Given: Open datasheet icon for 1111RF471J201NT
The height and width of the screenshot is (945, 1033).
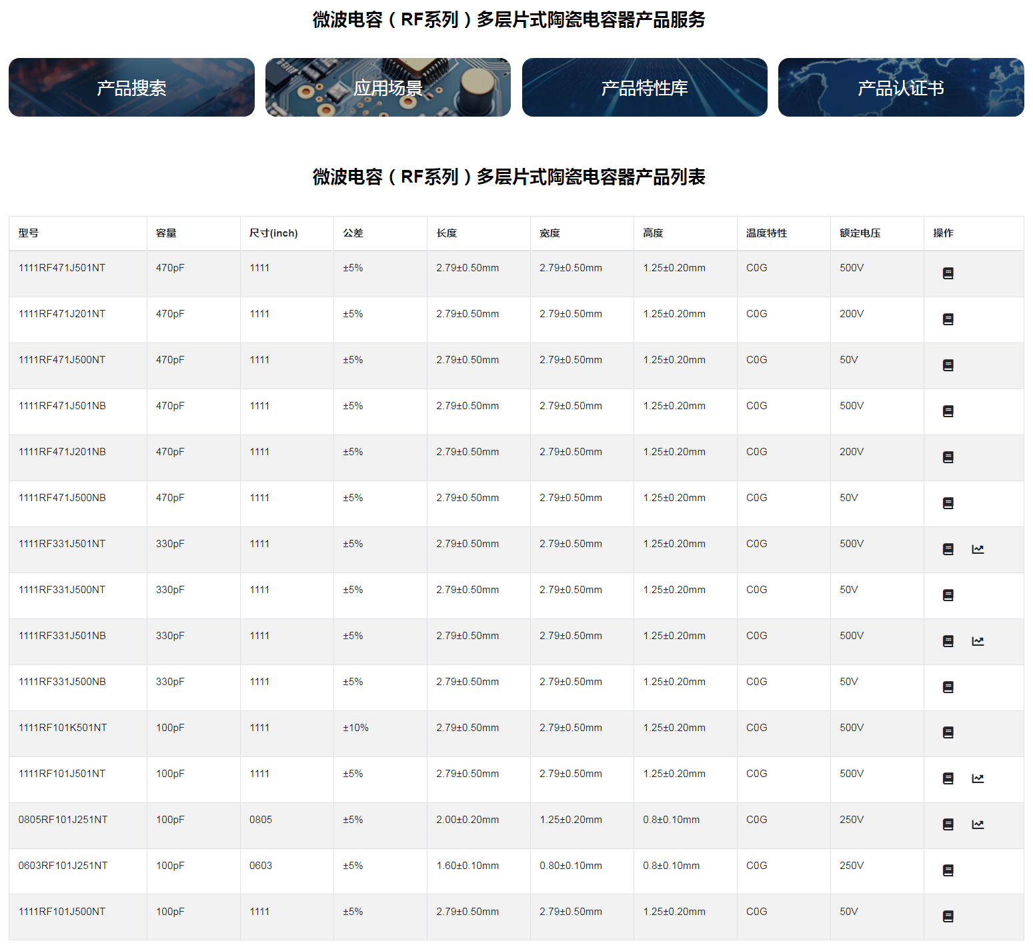Looking at the screenshot, I should [948, 319].
